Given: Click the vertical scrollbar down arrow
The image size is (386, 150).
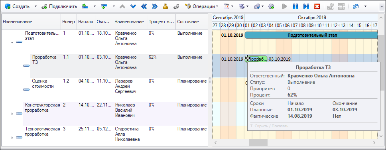Looking at the screenshot, I should click(381, 136).
